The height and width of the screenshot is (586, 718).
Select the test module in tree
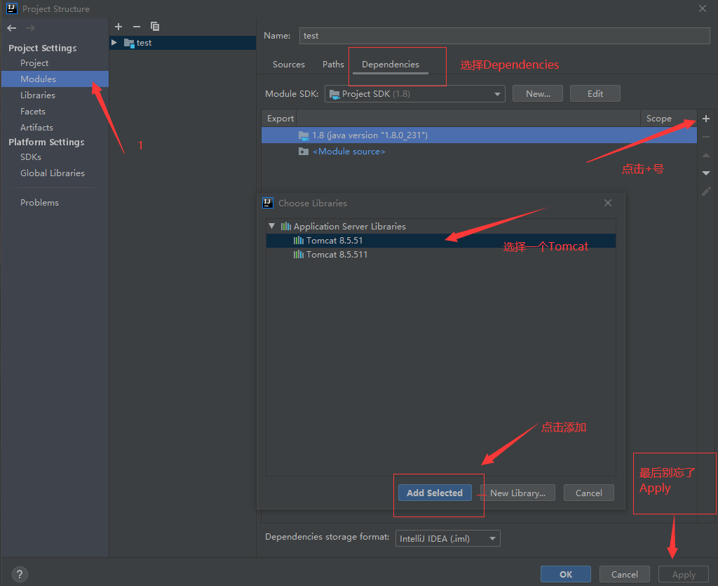(183, 43)
